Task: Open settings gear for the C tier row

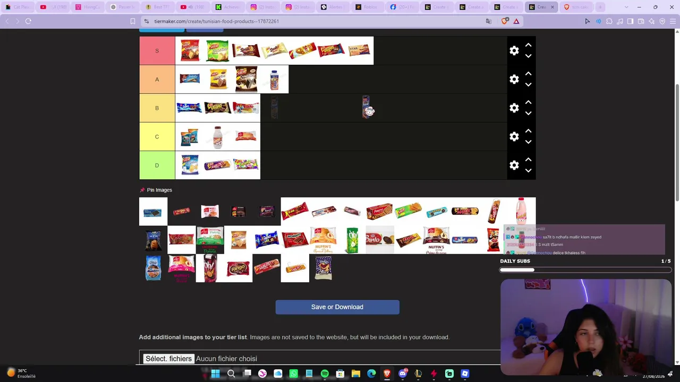Action: tap(514, 136)
